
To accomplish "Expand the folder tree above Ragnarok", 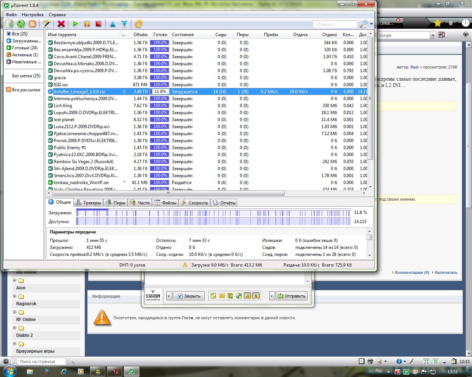I will [x=15, y=296].
